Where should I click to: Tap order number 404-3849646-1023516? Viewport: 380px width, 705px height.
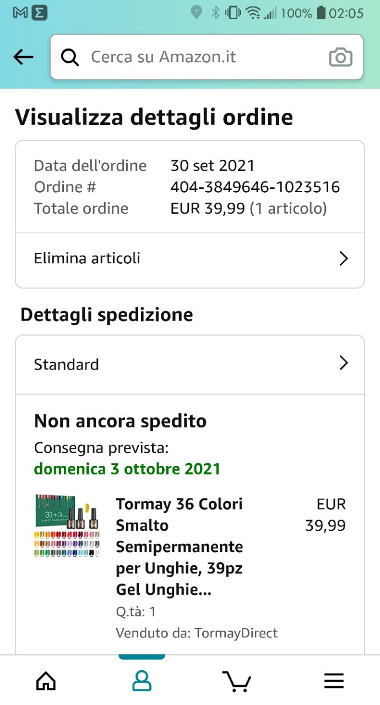click(255, 187)
